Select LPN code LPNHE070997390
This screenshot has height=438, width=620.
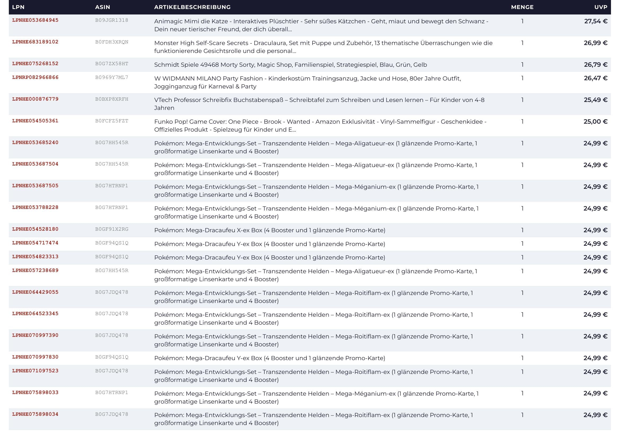click(x=35, y=335)
